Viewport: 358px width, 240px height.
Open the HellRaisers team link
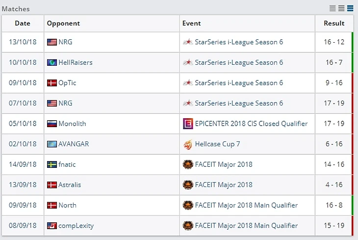[x=75, y=62]
